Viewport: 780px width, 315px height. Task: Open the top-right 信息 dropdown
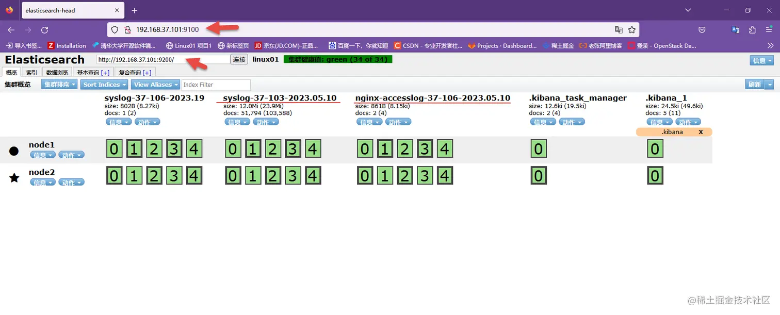point(762,60)
